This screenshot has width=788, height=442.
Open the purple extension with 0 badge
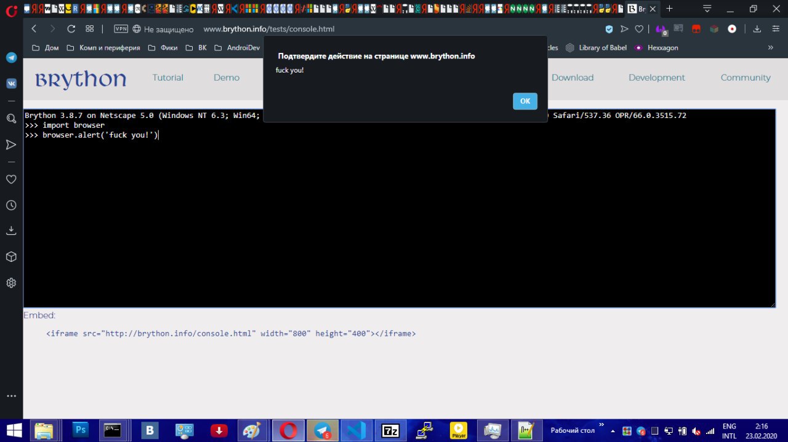click(x=661, y=29)
